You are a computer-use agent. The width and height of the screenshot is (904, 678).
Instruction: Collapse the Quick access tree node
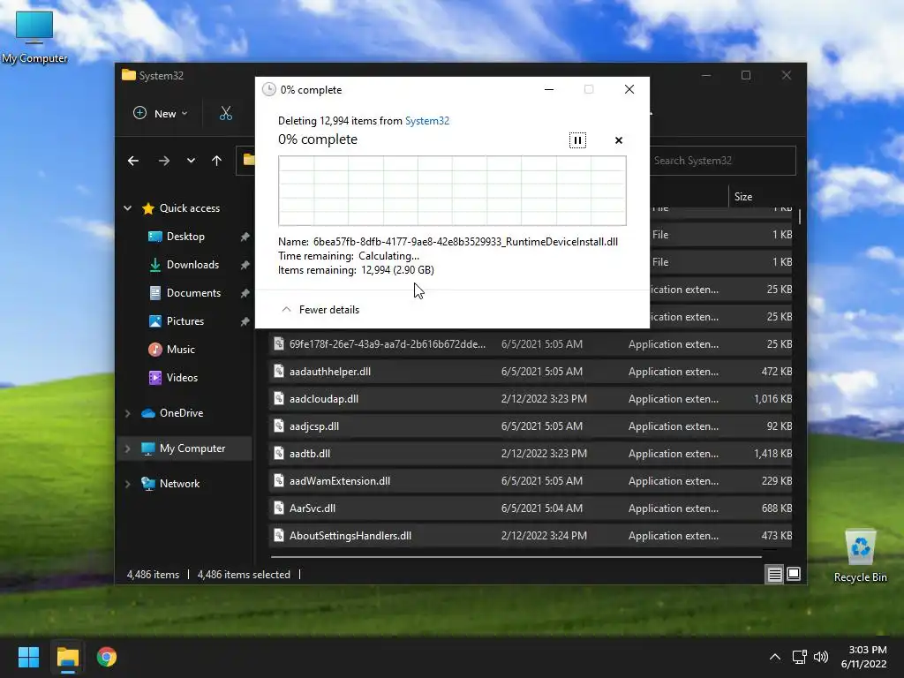127,208
